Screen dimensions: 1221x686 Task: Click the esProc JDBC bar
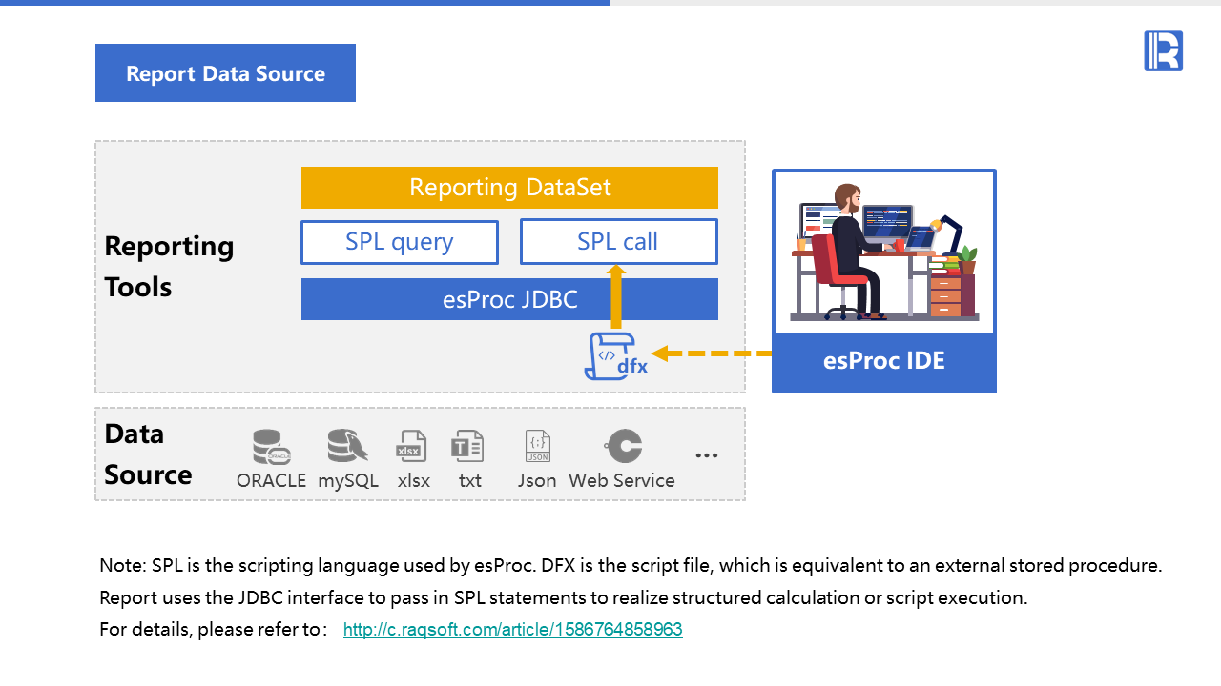[509, 299]
